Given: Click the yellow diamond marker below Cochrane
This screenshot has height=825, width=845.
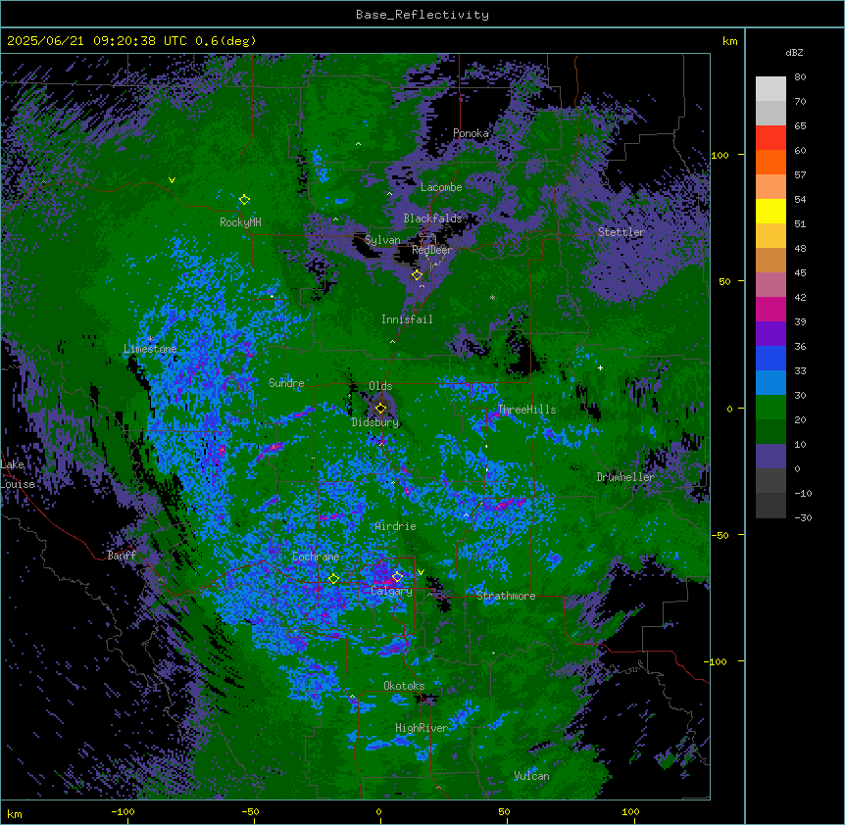Looking at the screenshot, I should tap(333, 579).
